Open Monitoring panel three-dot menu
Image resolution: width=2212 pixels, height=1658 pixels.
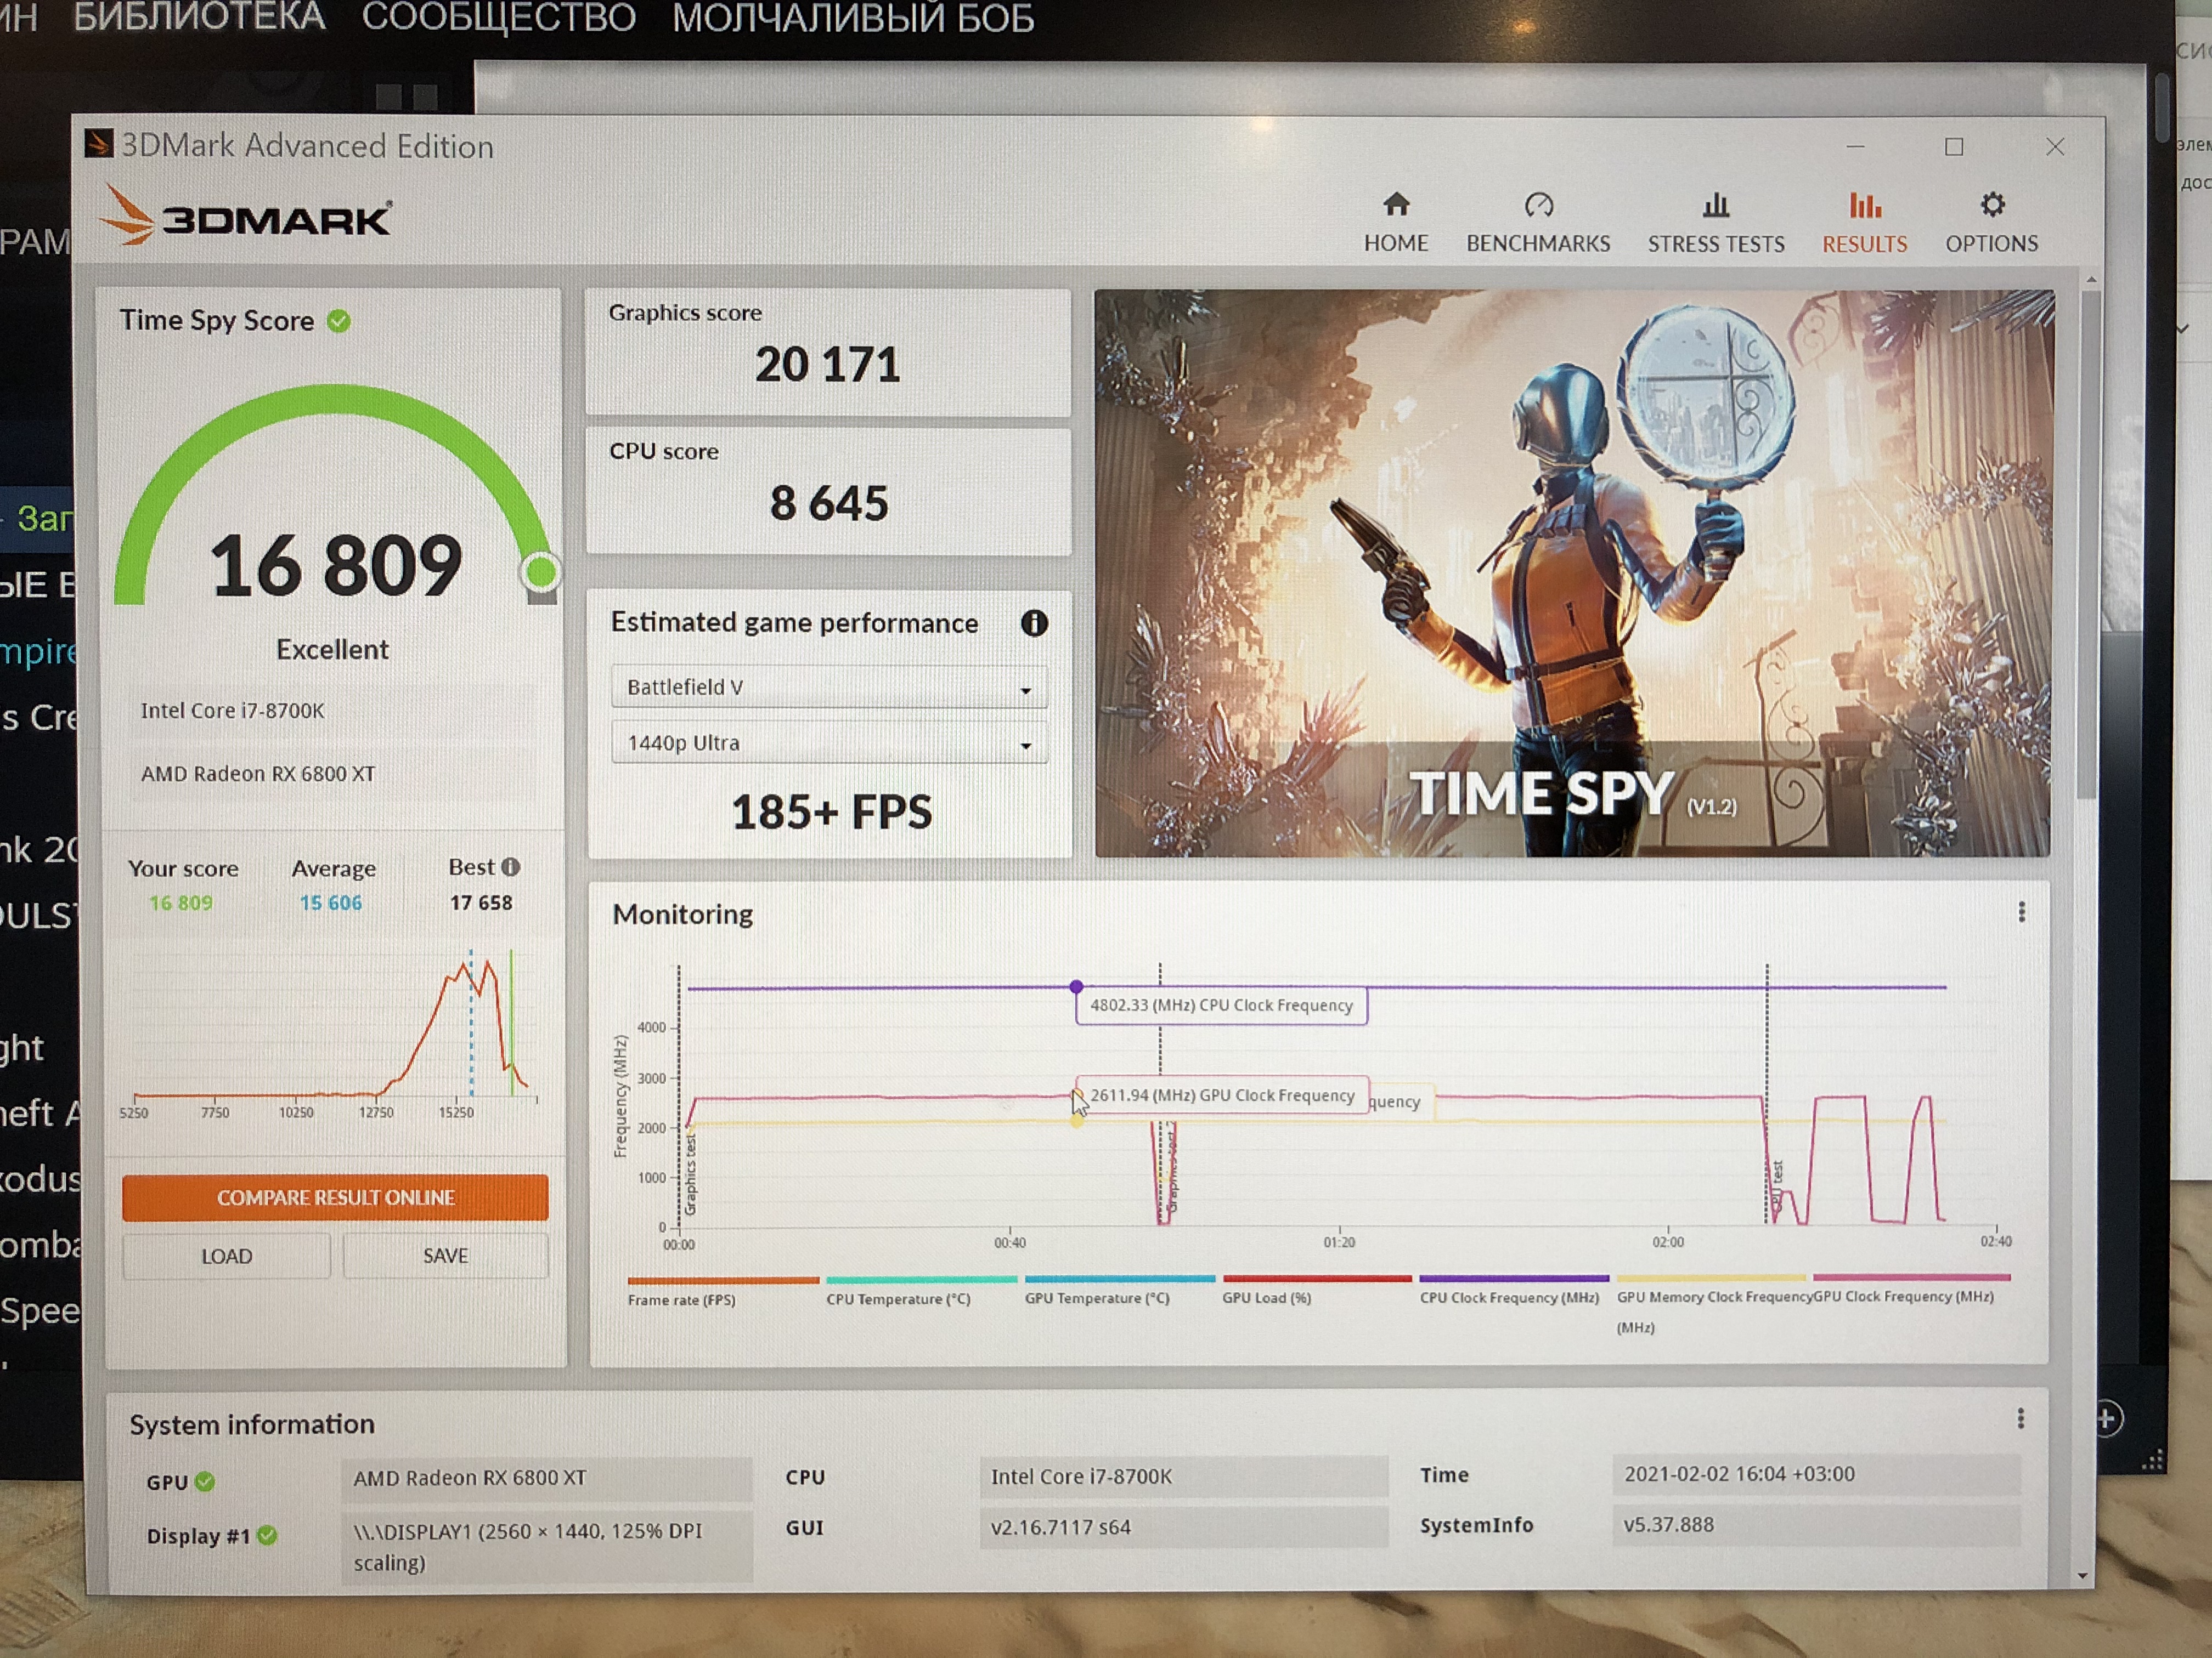click(x=2021, y=911)
